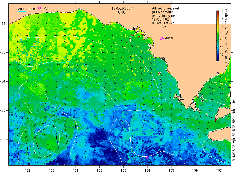Click the longitude label 134

point(147,171)
